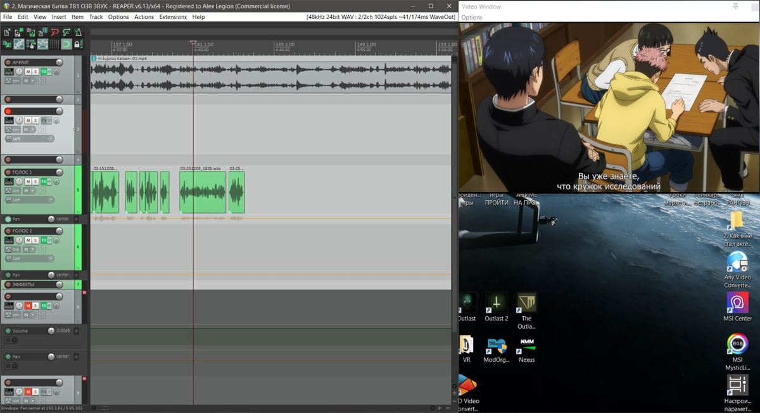Disarm the red record-armed track 3
The image size is (760, 413).
8,111
